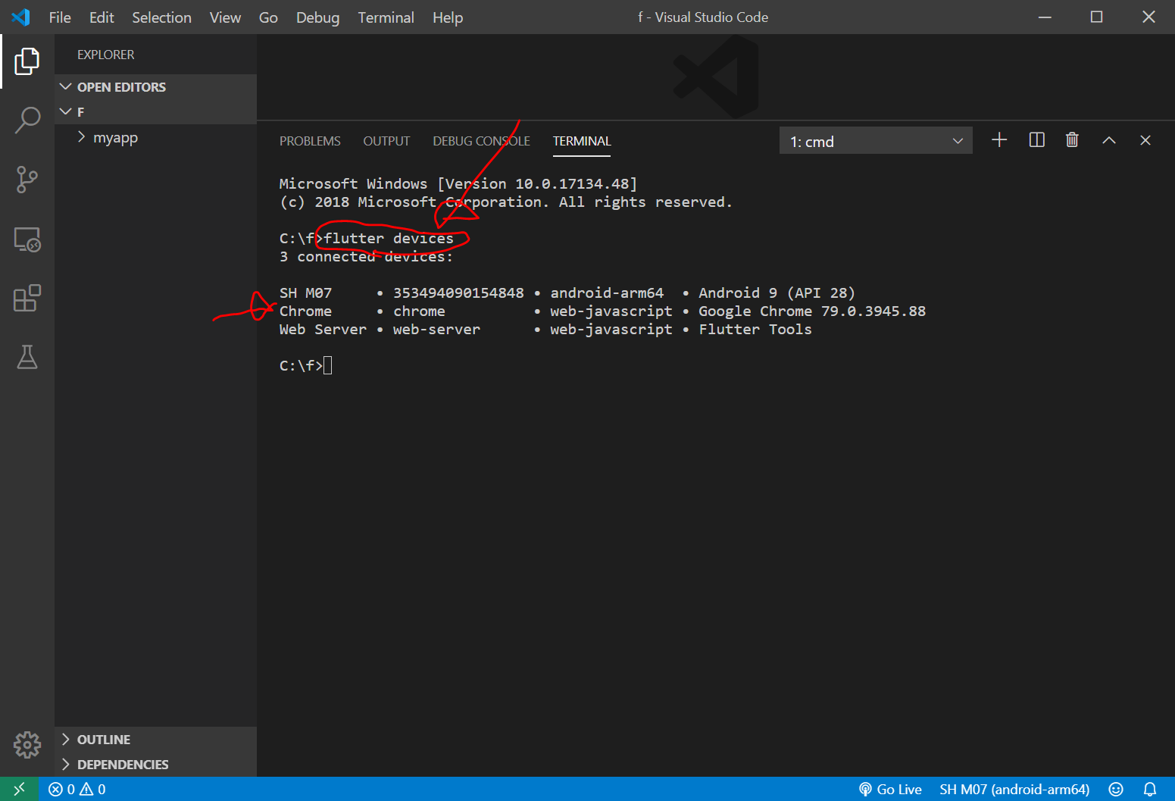This screenshot has width=1175, height=801.
Task: Open the Edit menu
Action: (102, 17)
